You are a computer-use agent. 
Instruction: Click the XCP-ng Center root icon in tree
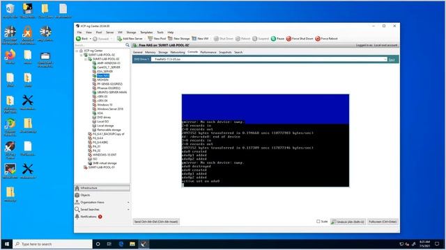click(81, 51)
